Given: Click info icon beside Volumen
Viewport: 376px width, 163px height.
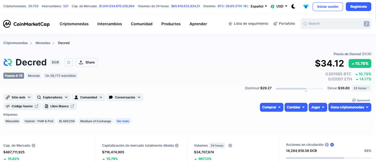Looking at the screenshot, I should [x=230, y=146].
